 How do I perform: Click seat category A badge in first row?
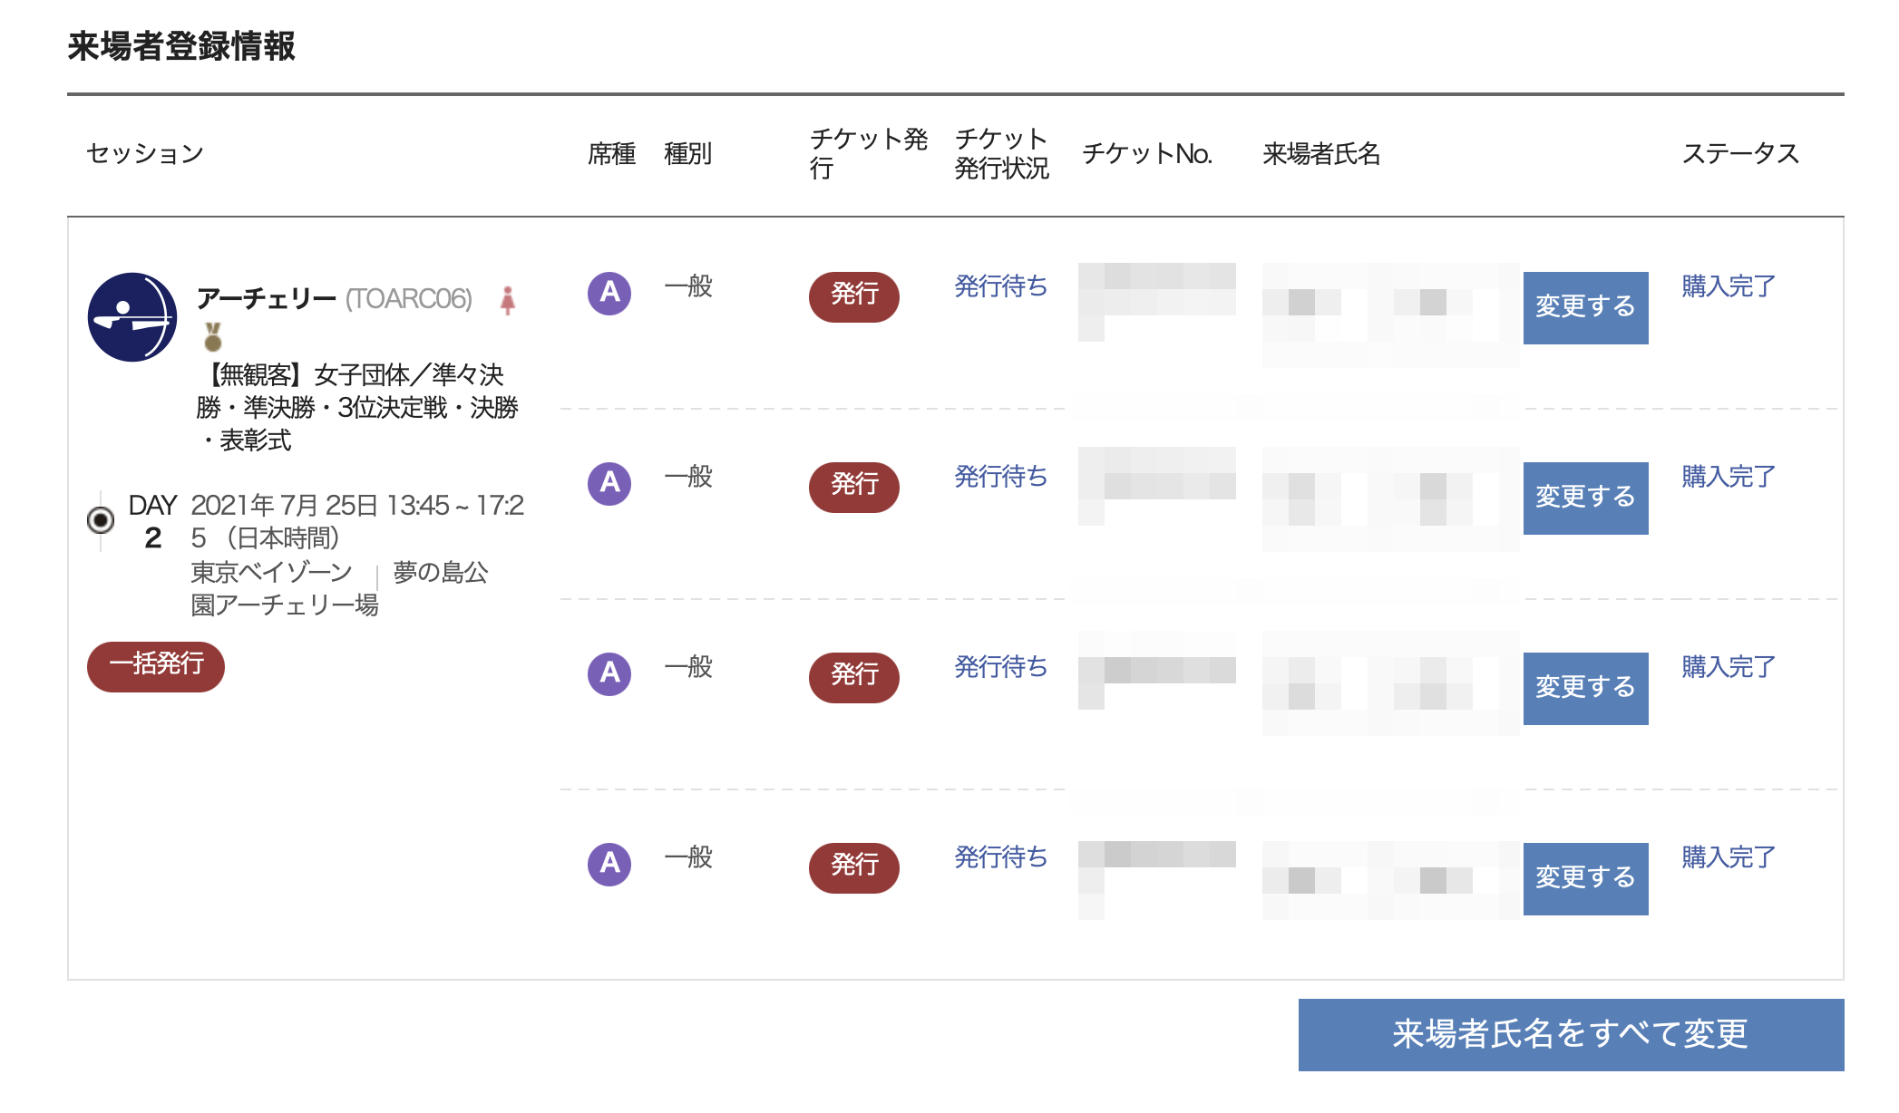coord(609,294)
